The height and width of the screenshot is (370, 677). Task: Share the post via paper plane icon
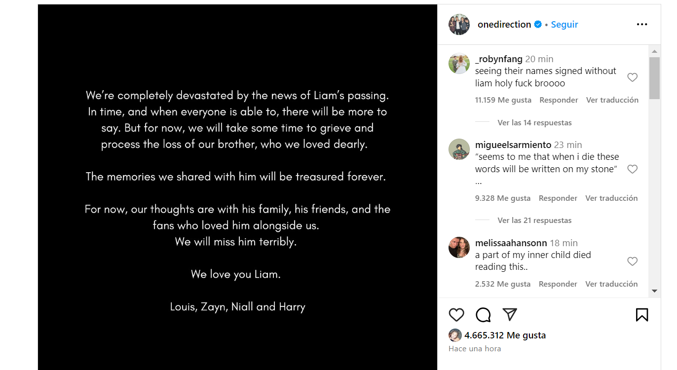point(509,314)
